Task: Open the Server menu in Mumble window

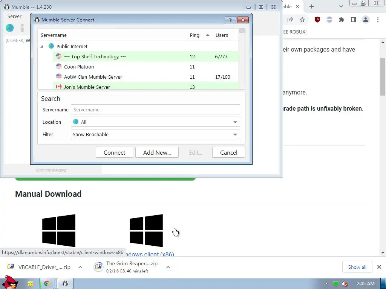Action: click(x=14, y=17)
